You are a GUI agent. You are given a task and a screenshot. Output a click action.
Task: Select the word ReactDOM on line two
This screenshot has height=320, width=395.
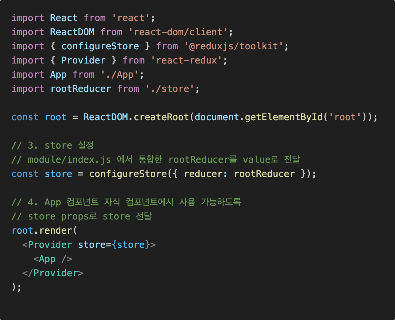[x=72, y=32]
